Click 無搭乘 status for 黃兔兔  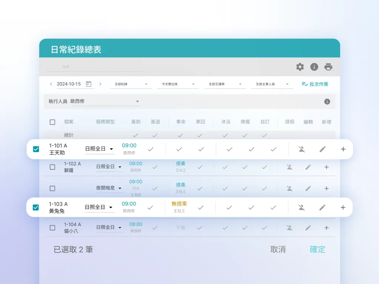[x=179, y=204]
